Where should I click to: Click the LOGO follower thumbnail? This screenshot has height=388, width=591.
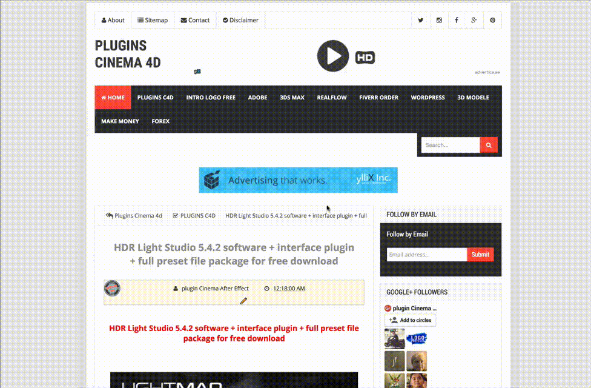[417, 338]
